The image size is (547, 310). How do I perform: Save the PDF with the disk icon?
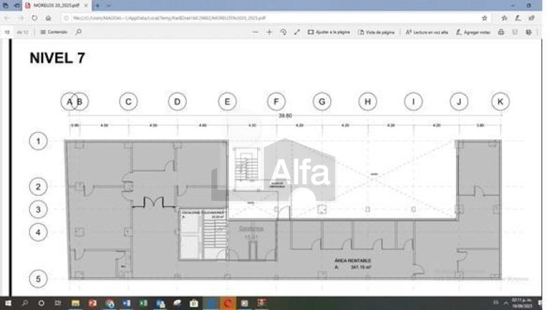[516, 32]
